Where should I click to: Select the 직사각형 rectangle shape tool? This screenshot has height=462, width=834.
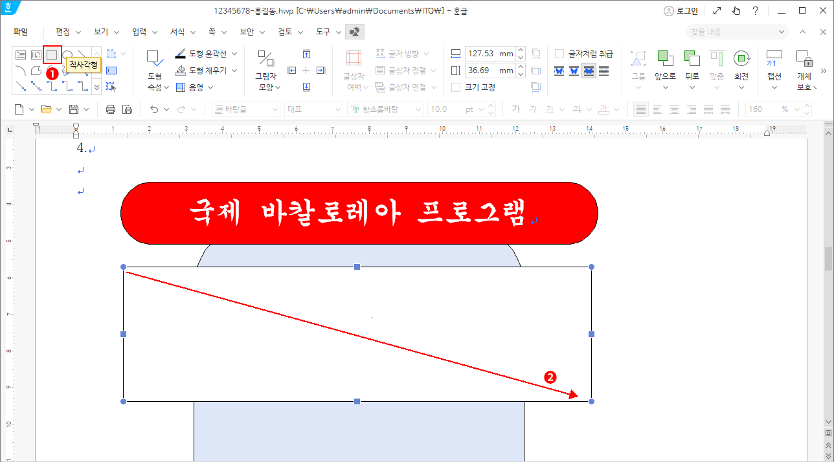[x=52, y=55]
